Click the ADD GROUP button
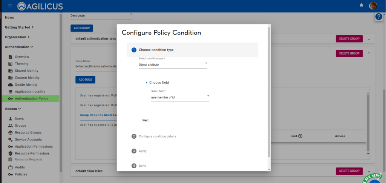The height and width of the screenshot is (183, 386). pyautogui.click(x=81, y=28)
